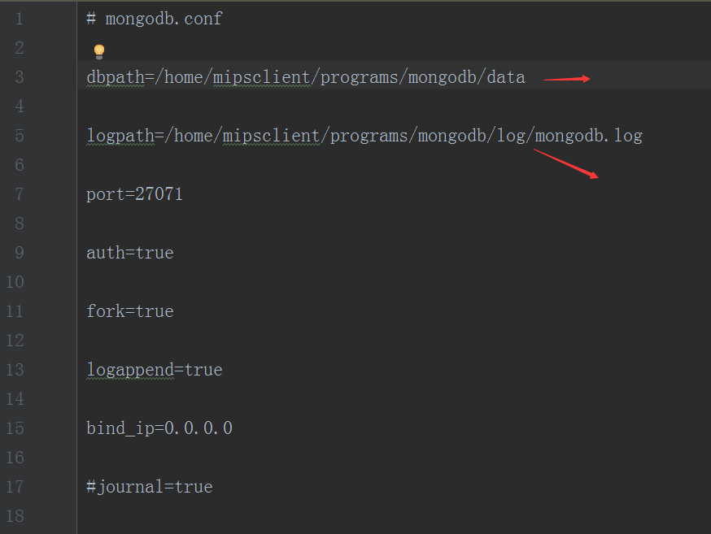Click the fork=true configuration line
This screenshot has width=711, height=534.
click(x=130, y=310)
